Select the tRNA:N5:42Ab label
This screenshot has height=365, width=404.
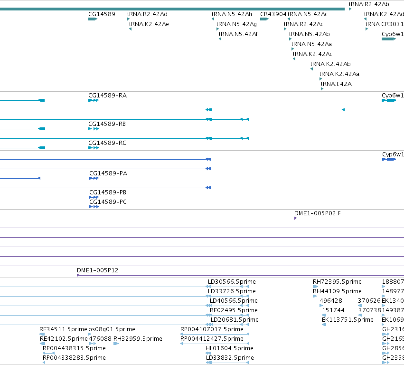(x=309, y=34)
